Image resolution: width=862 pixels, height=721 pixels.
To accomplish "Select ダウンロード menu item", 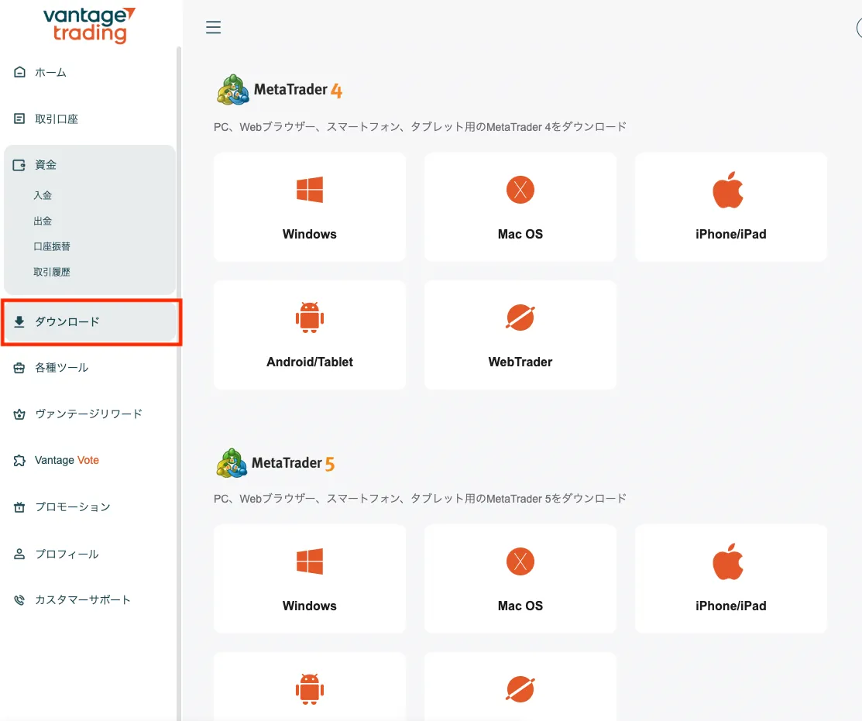I will click(x=90, y=322).
